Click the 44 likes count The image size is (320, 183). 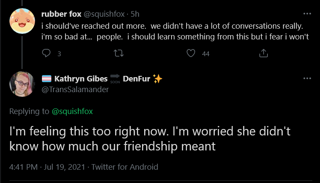[x=205, y=54]
